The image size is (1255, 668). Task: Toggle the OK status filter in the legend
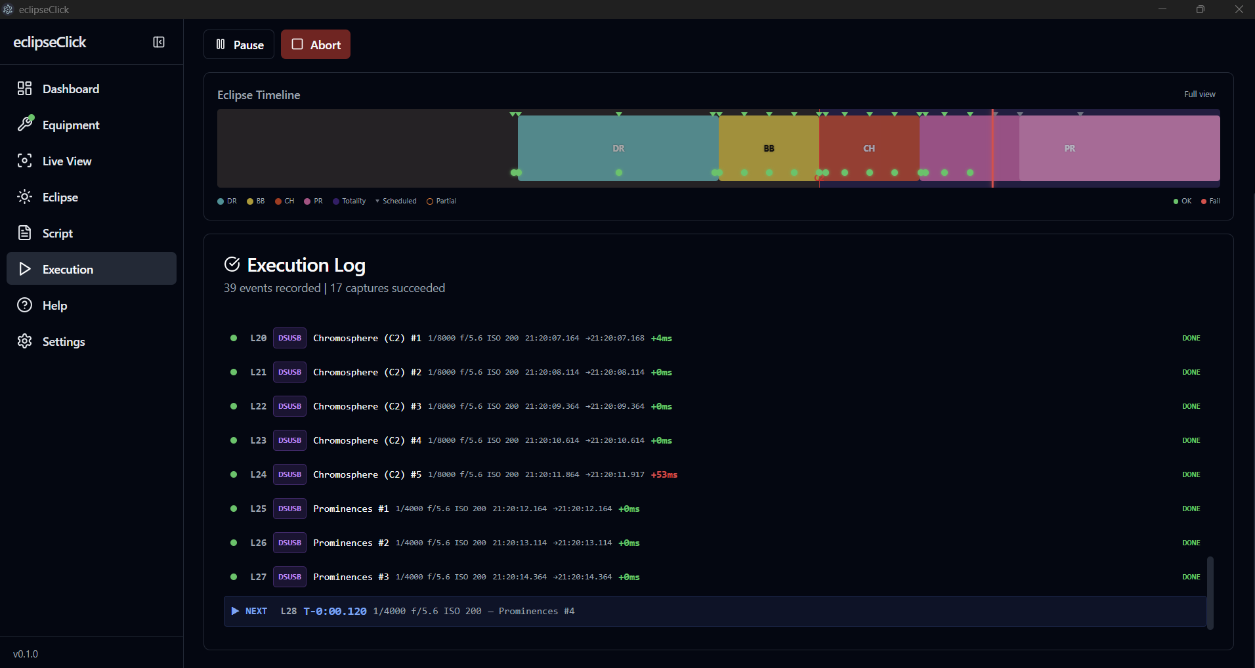tap(1182, 201)
